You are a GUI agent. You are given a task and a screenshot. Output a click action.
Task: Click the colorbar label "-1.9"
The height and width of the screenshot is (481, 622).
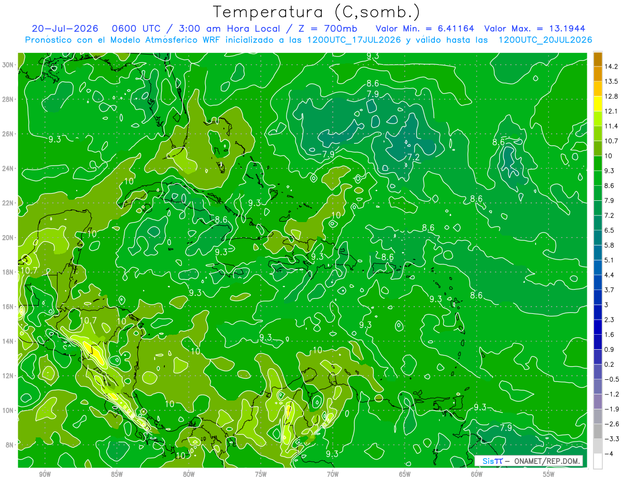click(x=612, y=409)
